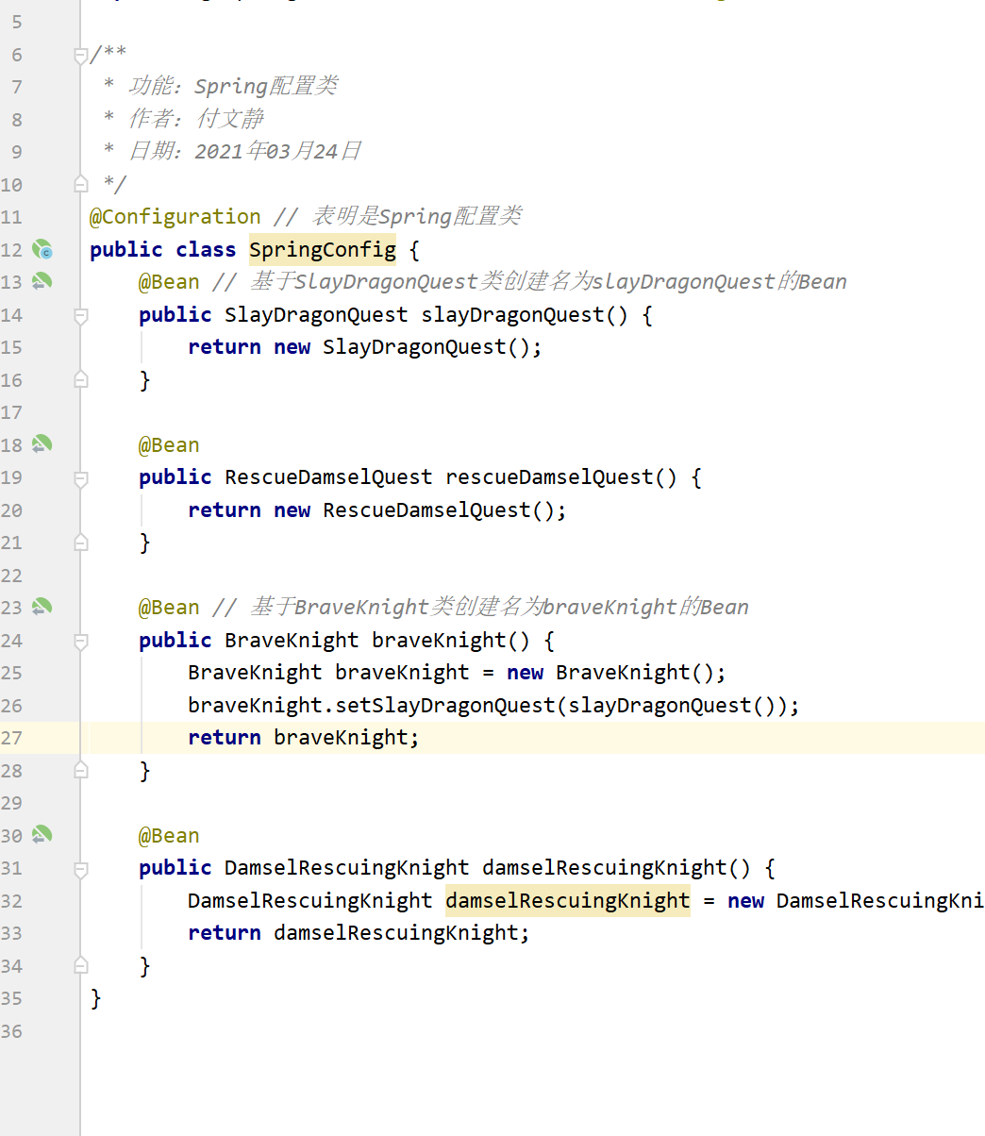The height and width of the screenshot is (1136, 985).
Task: Click the Spring bean gutter icon on line 13
Action: click(42, 281)
